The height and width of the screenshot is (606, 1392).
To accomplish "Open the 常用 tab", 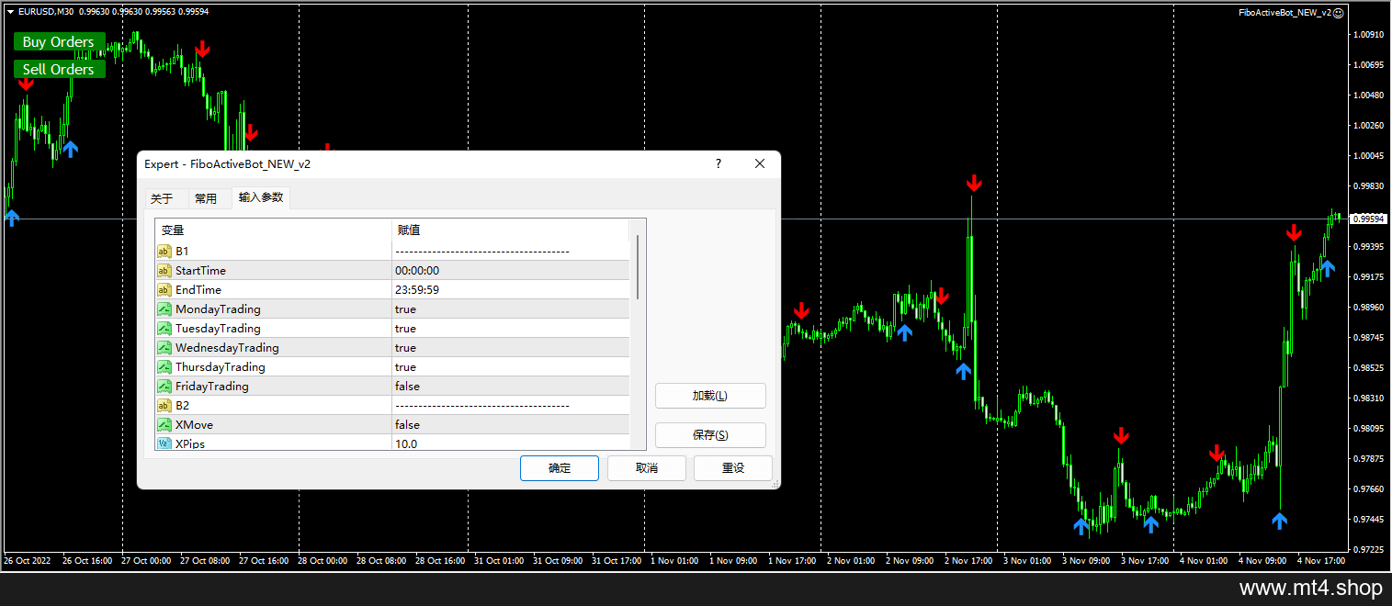I will (x=206, y=198).
